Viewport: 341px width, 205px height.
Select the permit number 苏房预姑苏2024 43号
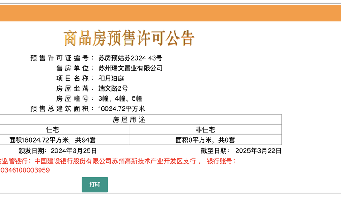tap(130, 58)
